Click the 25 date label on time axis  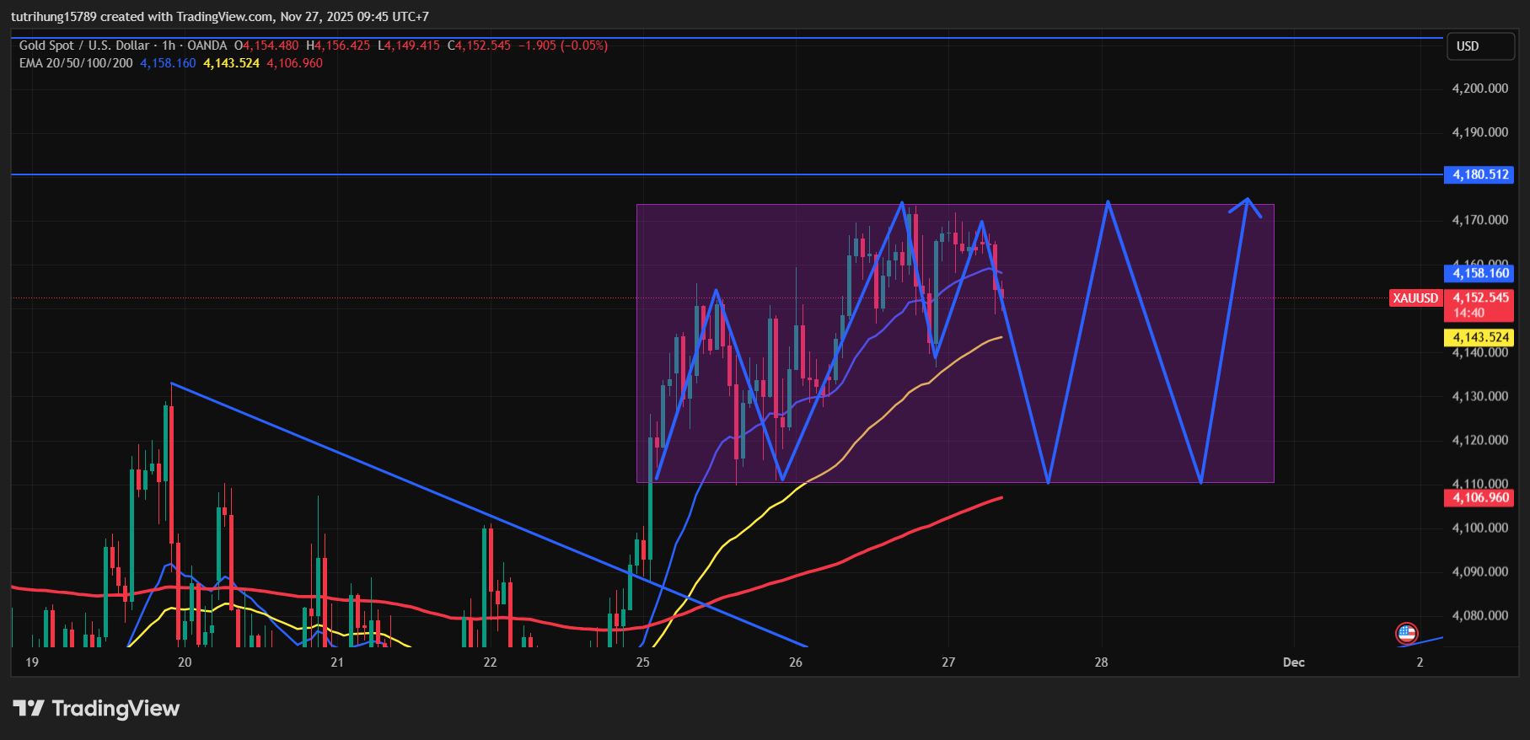click(x=643, y=662)
